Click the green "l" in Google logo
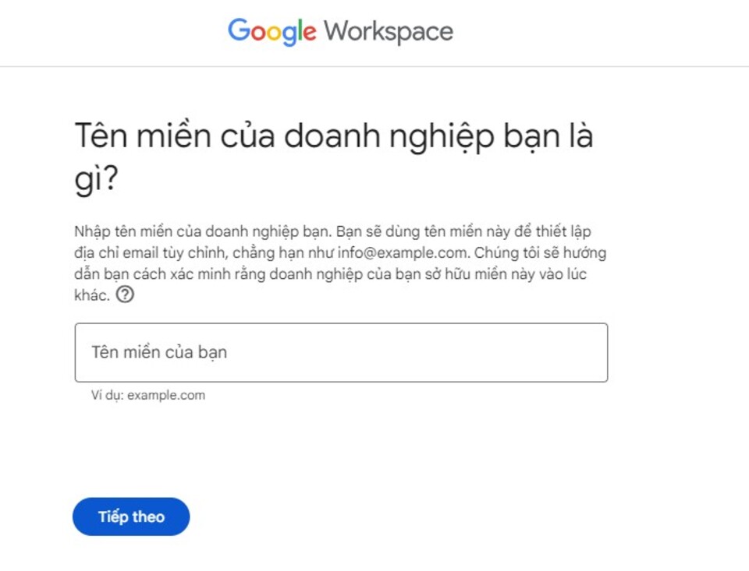This screenshot has height=571, width=749. click(300, 31)
